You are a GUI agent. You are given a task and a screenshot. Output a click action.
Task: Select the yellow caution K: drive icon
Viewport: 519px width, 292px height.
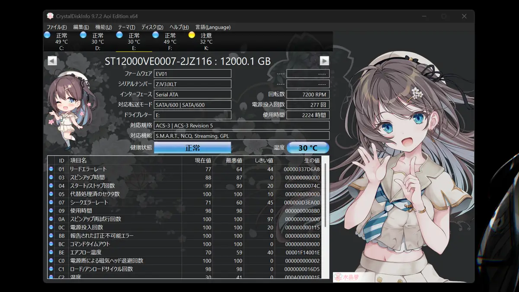[x=192, y=35]
